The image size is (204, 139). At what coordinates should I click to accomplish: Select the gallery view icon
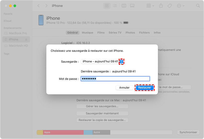pos(132,6)
